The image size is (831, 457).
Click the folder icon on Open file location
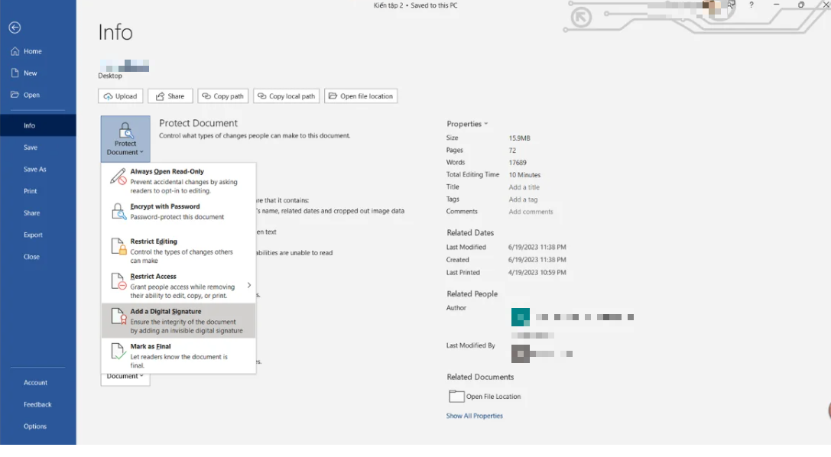click(x=333, y=96)
